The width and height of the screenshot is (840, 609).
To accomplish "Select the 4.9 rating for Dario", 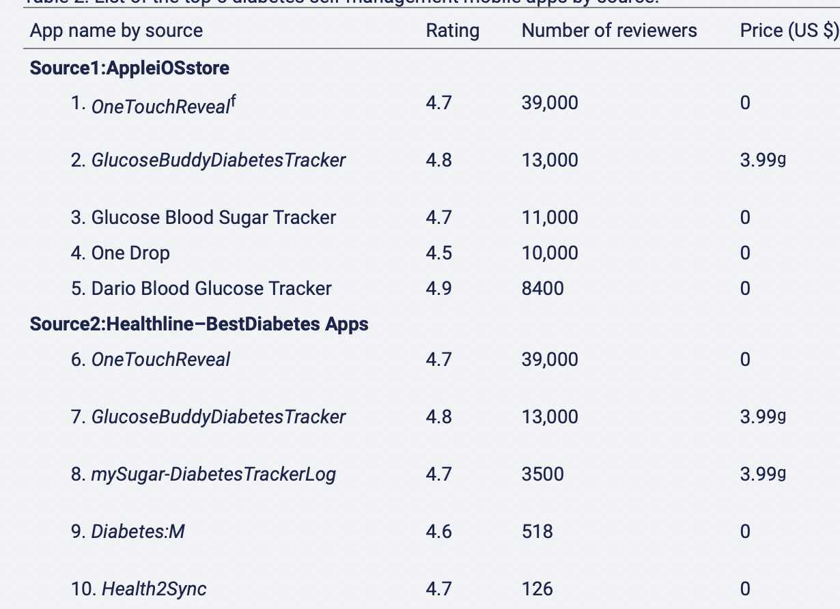I will click(438, 288).
